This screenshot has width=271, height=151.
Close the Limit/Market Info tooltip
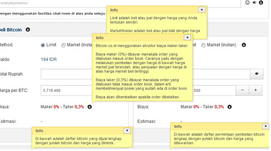coord(202,10)
